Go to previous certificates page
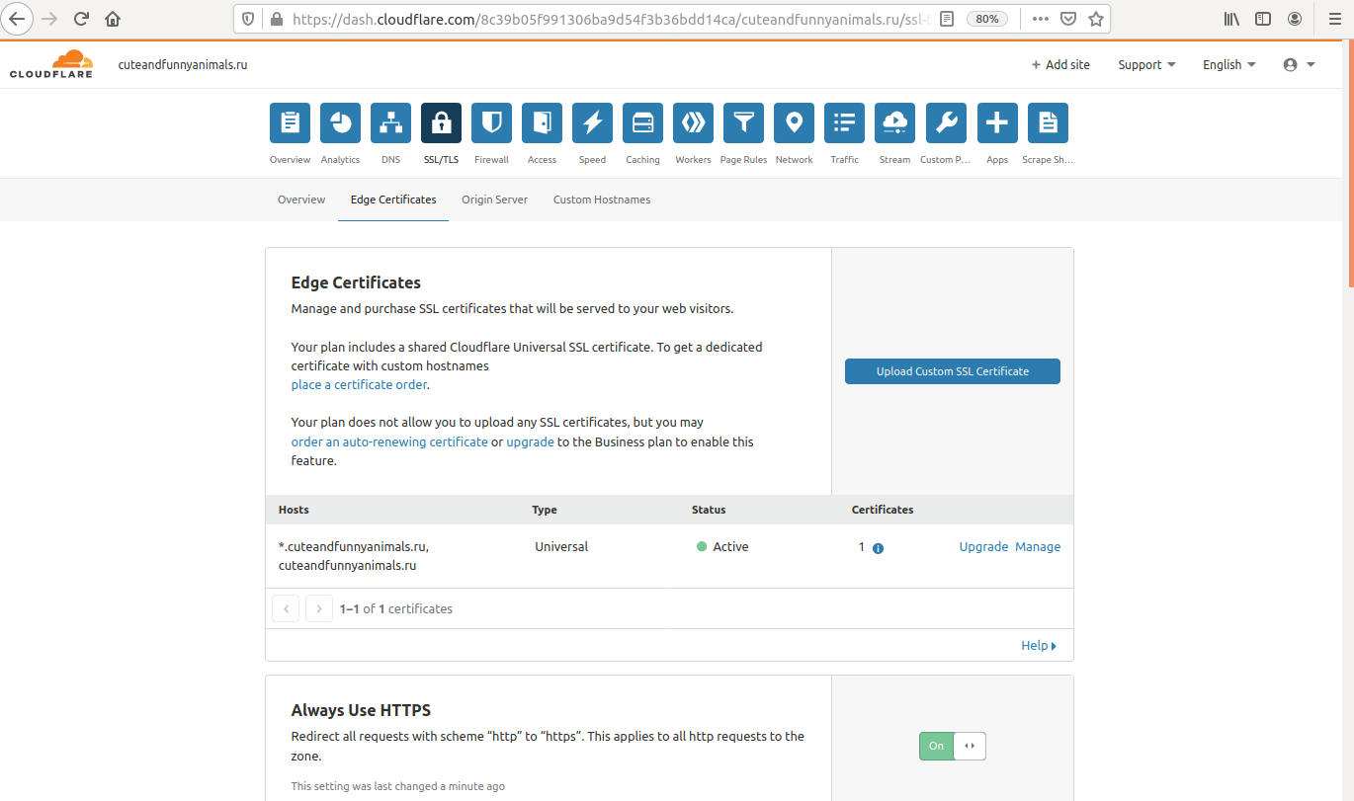 tap(286, 608)
